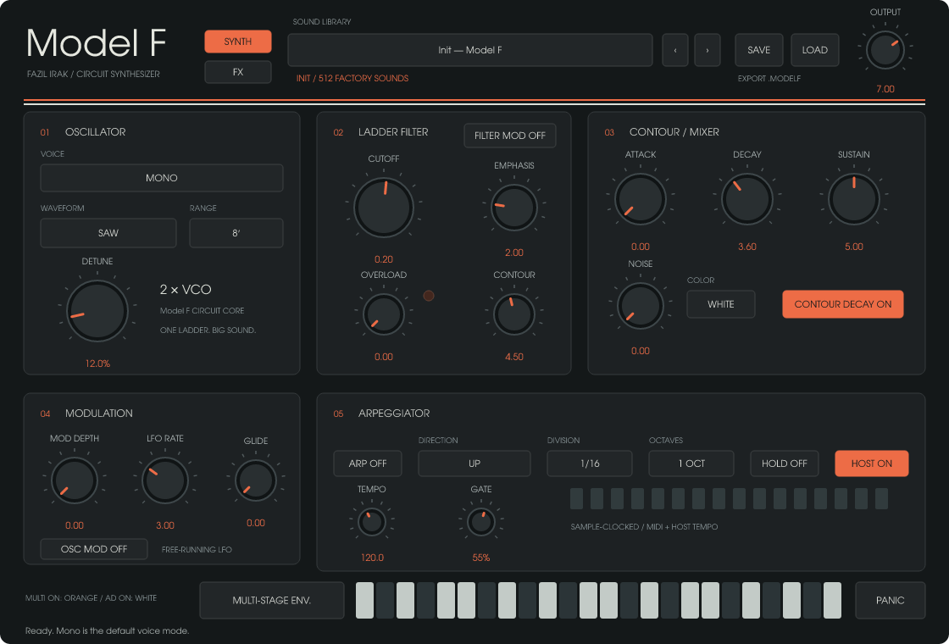Toggle the HOST ON button
Image resolution: width=949 pixels, height=644 pixels.
click(x=872, y=464)
